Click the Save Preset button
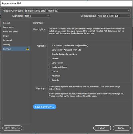133x134 pixels. click(x=12, y=128)
